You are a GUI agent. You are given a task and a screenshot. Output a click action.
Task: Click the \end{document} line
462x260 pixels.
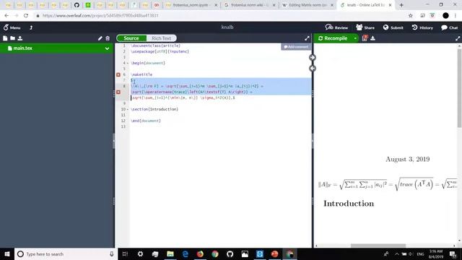point(146,121)
